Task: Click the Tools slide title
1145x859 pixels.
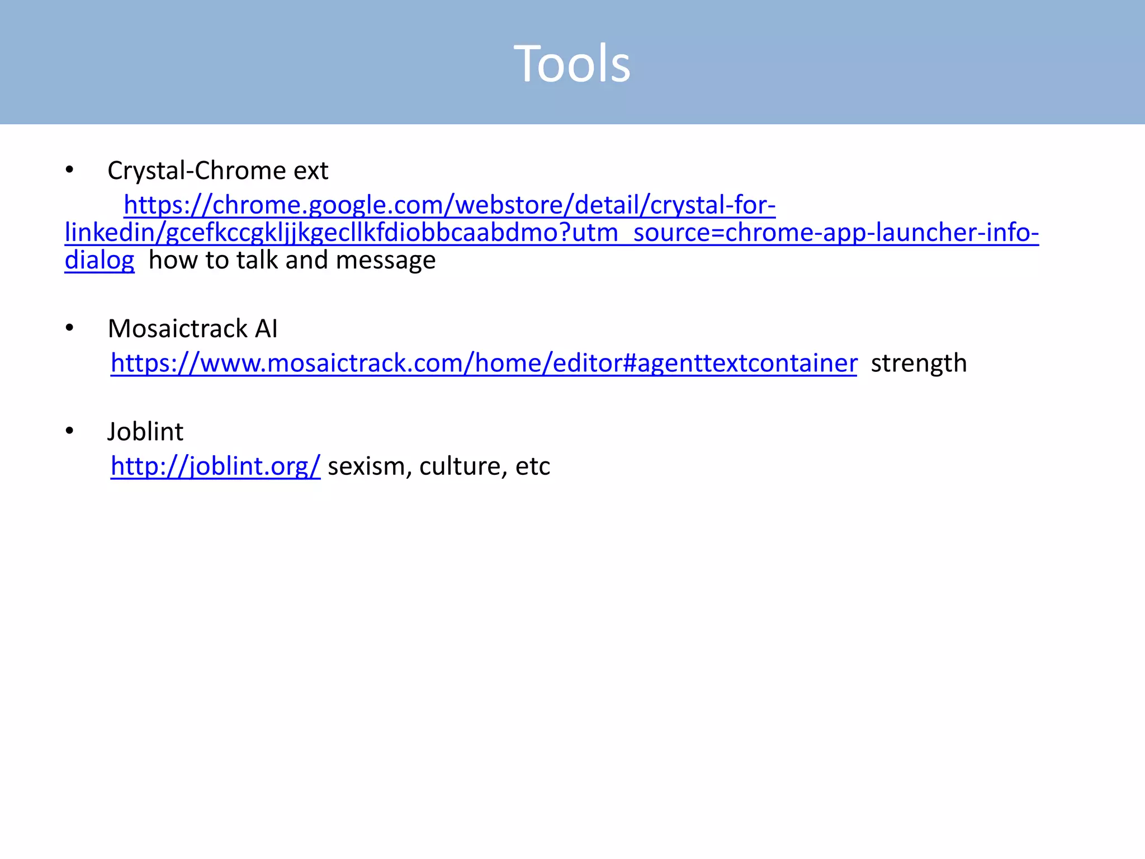Action: [572, 64]
